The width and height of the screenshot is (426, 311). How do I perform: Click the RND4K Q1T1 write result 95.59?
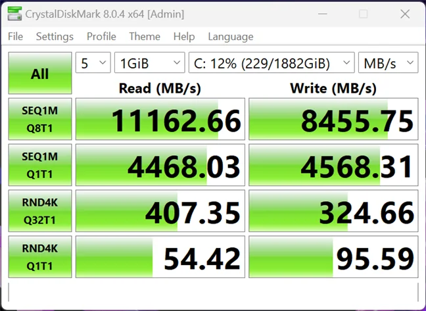333,256
